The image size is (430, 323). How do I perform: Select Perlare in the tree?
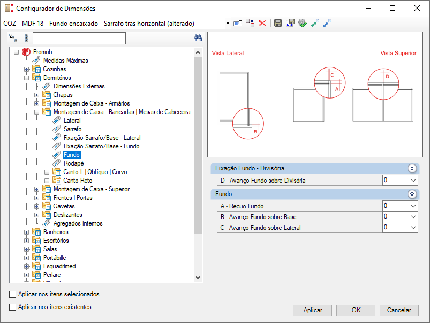[52, 275]
